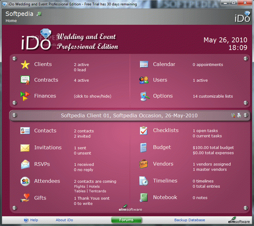254x226 pixels.
Task: Open the Tentcards link under Attendees
Action: click(x=97, y=191)
